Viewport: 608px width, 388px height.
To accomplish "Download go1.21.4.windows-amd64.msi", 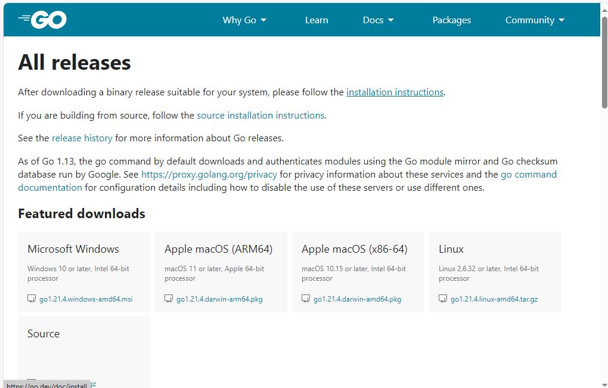I will click(x=86, y=299).
